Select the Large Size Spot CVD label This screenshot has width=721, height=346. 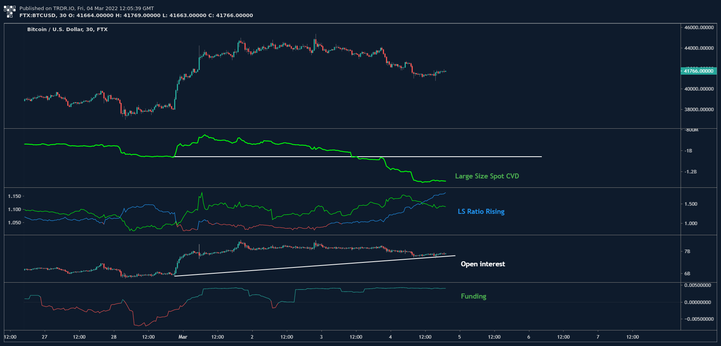(x=487, y=176)
